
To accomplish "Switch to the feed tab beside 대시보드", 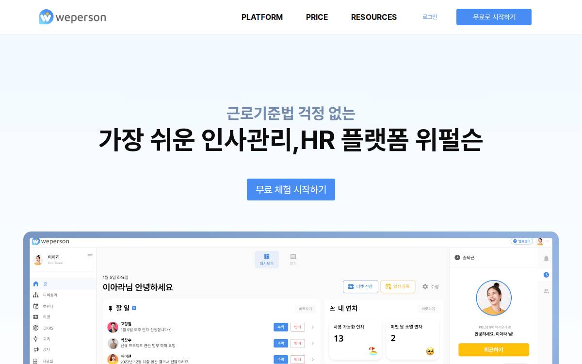I will pyautogui.click(x=293, y=259).
